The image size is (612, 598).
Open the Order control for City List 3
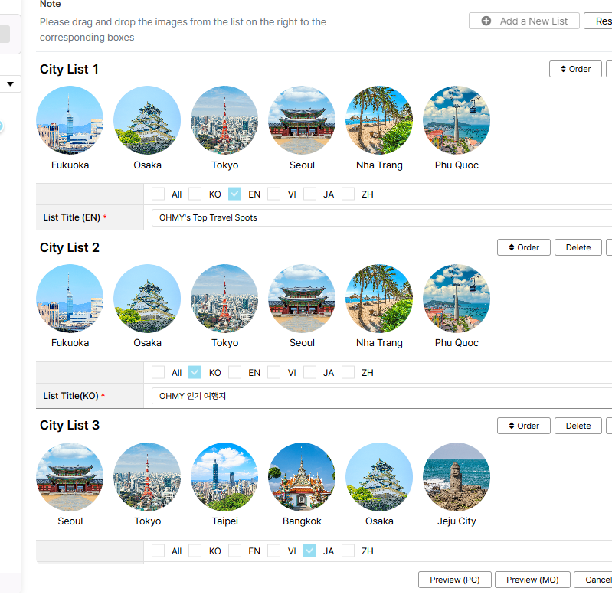point(523,426)
